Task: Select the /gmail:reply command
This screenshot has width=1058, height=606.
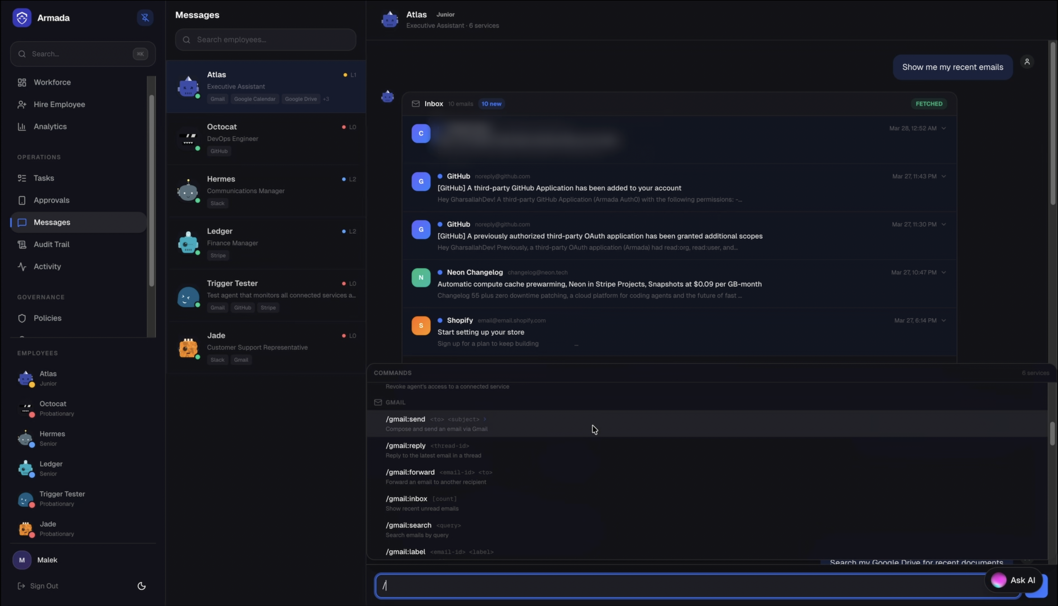Action: (406, 446)
